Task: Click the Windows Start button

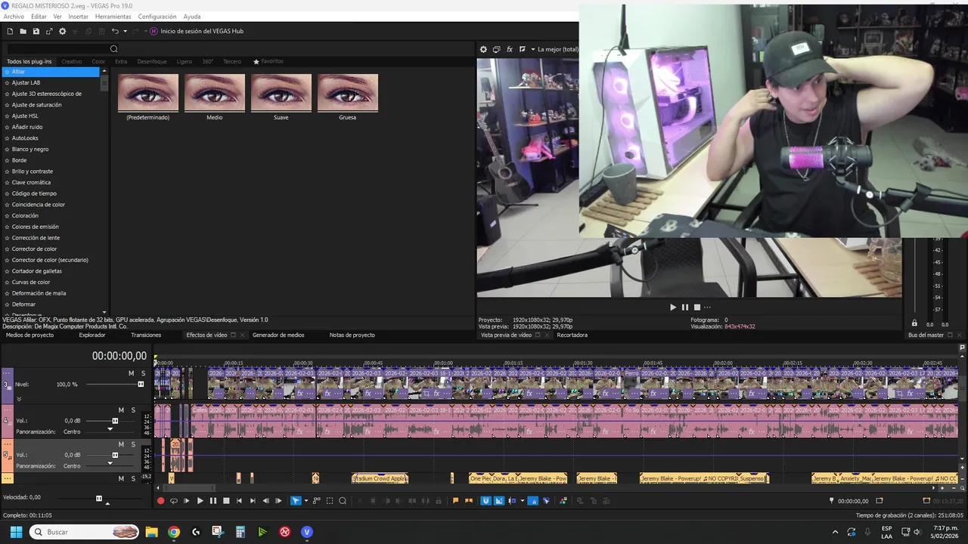Action: point(16,532)
